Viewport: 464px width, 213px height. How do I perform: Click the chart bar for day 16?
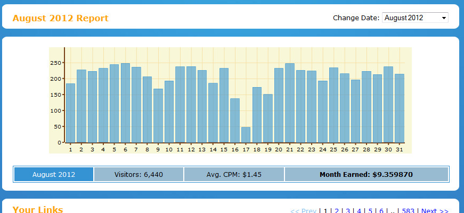coord(234,121)
